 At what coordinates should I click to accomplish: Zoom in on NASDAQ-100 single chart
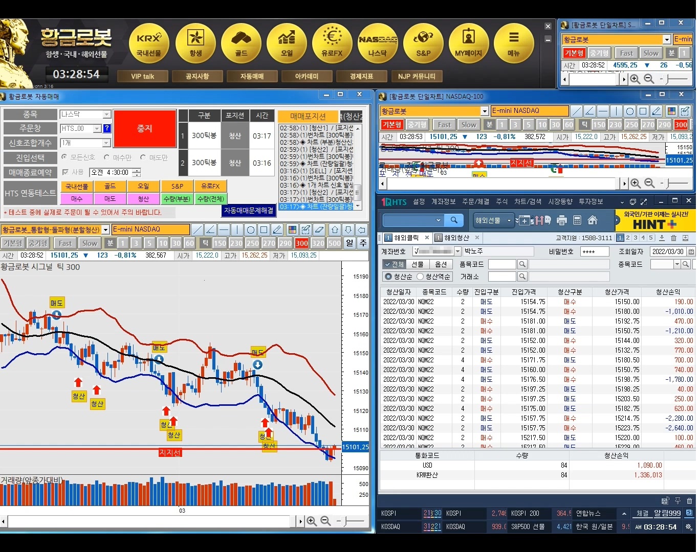tap(635, 183)
